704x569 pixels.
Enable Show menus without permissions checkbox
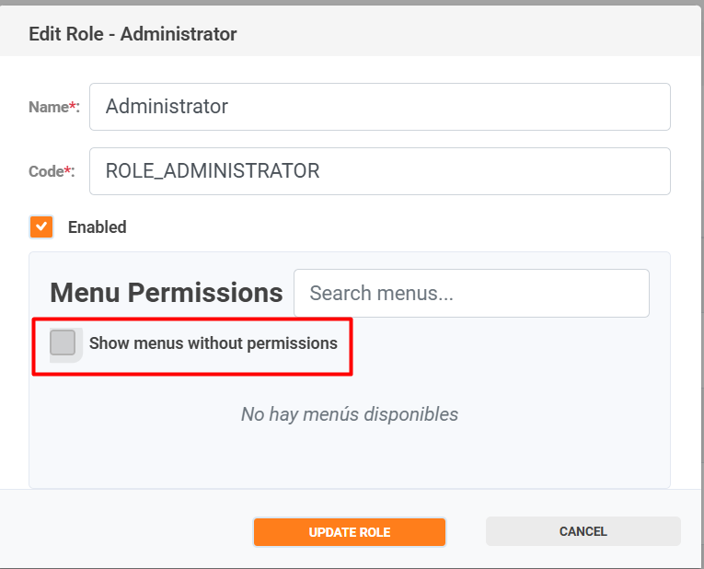tap(63, 343)
